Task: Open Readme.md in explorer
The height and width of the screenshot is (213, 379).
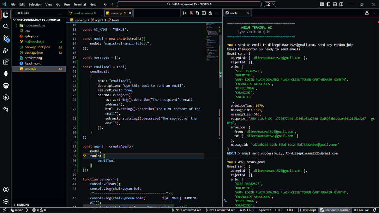Action: tap(39, 63)
